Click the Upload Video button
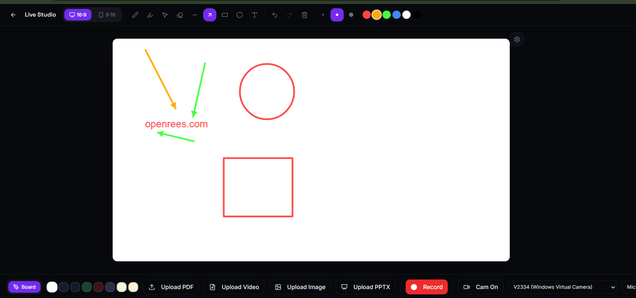The height and width of the screenshot is (298, 636). 234,287
